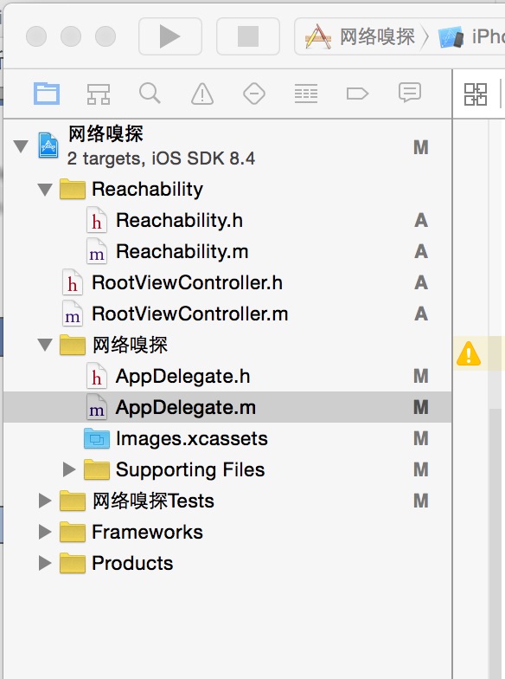Click the window minimize traffic light
505x679 pixels.
71,36
